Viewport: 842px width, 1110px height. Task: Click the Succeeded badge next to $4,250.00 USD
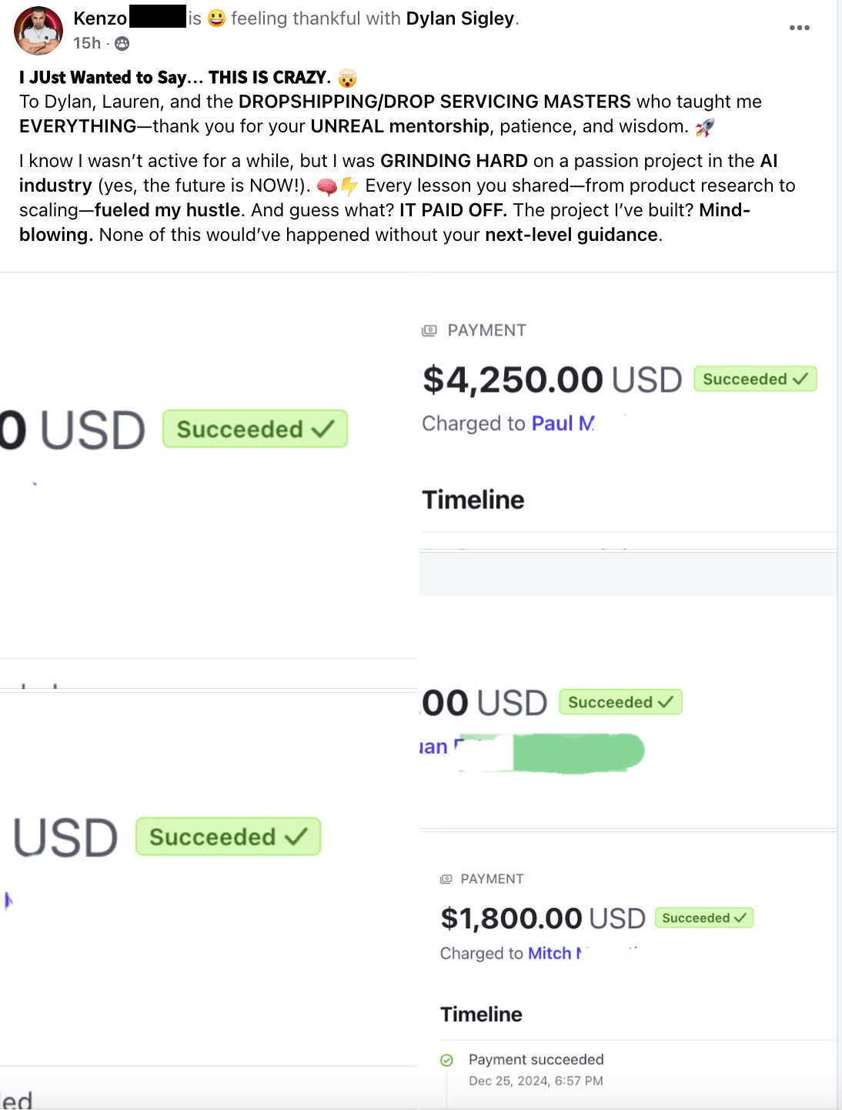[755, 379]
